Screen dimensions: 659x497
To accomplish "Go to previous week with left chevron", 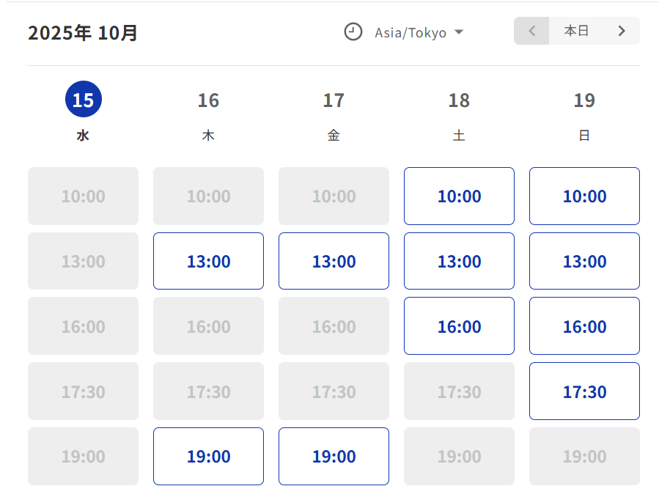I will 532,31.
